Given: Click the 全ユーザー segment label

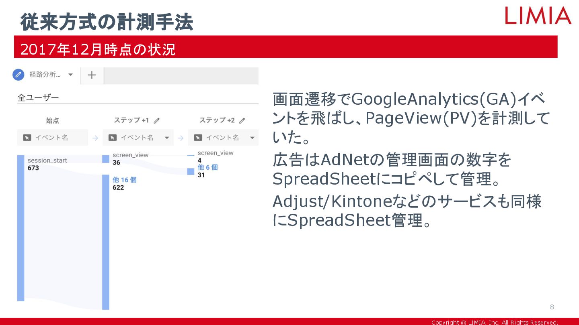Looking at the screenshot, I should (x=38, y=97).
